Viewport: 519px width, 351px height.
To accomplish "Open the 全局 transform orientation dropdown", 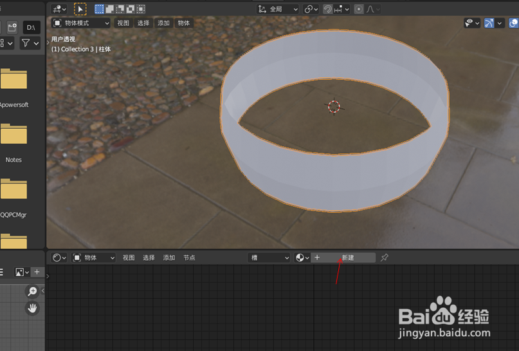I will [x=278, y=9].
